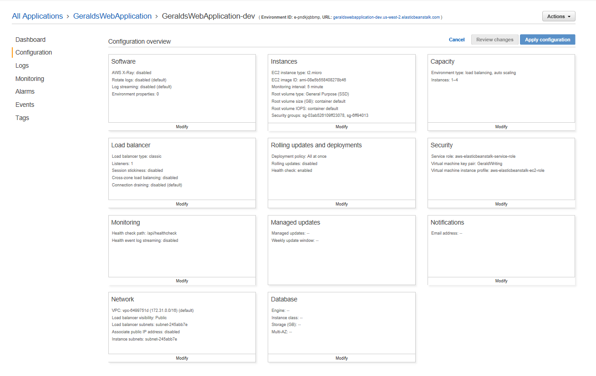The width and height of the screenshot is (596, 376).
Task: Open Logs in the sidebar
Action: pos(22,65)
